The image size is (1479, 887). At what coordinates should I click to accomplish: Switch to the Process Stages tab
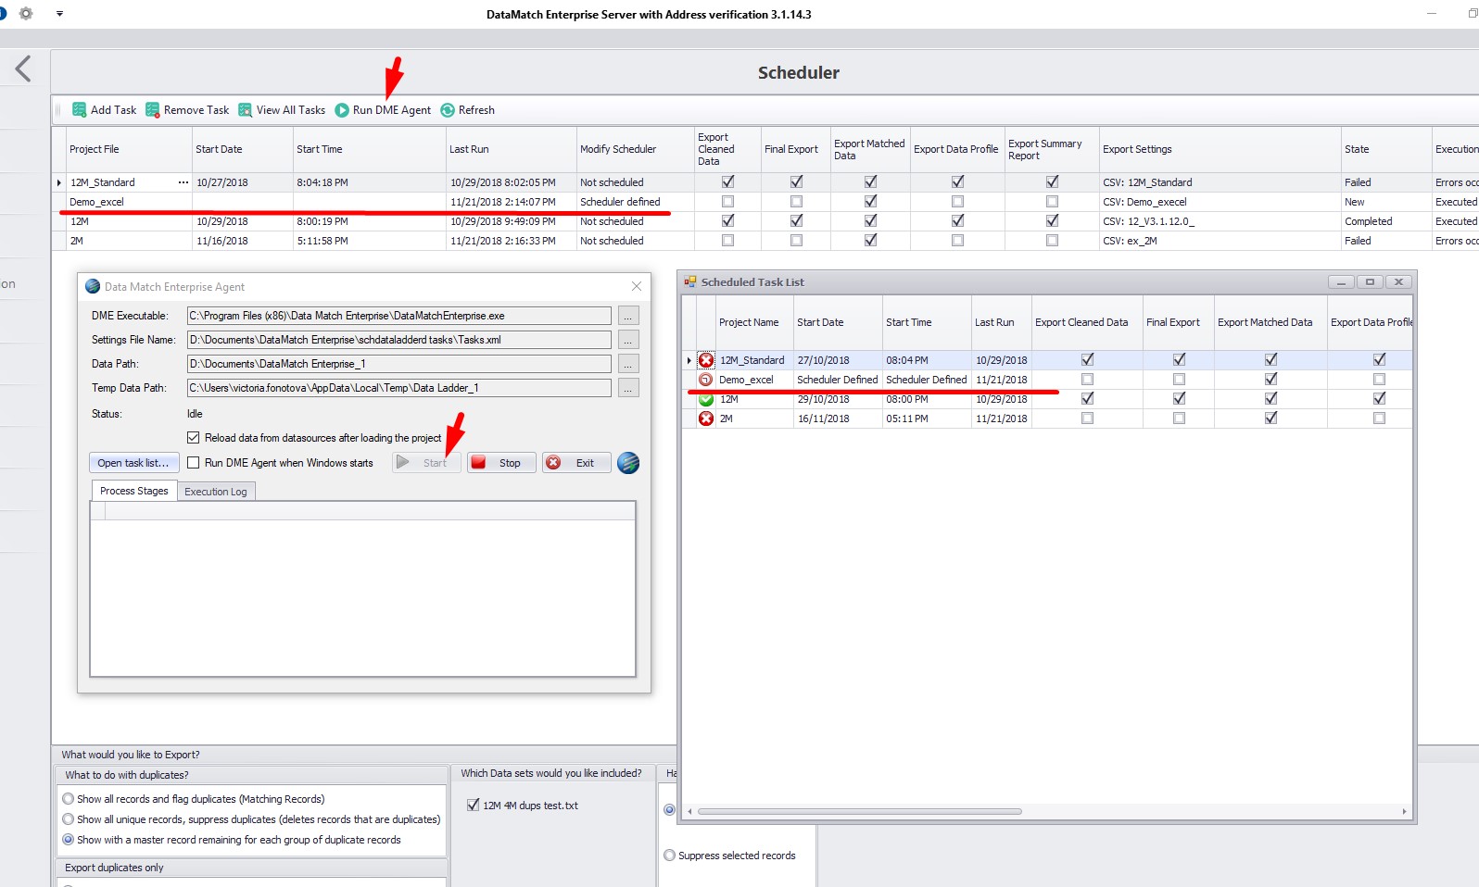coord(134,491)
